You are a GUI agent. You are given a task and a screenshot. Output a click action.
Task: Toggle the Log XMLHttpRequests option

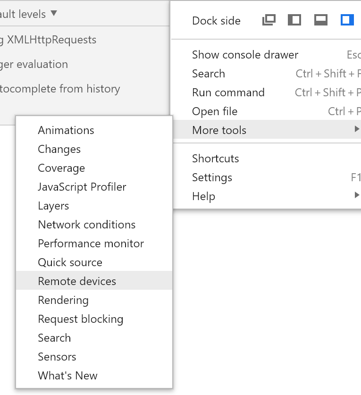tap(47, 40)
